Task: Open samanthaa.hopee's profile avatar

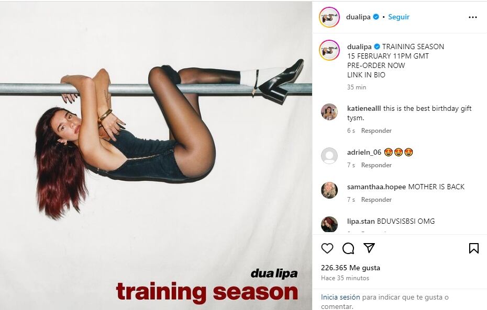Action: tap(329, 190)
